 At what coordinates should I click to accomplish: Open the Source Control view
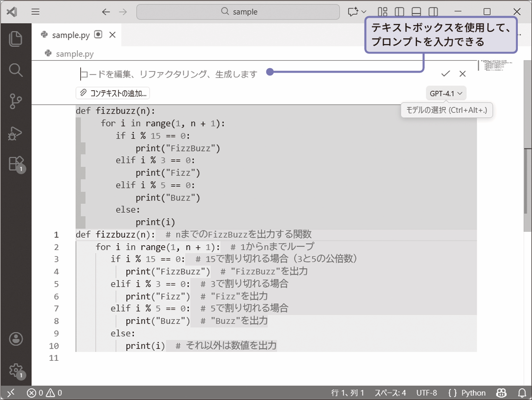(x=16, y=101)
